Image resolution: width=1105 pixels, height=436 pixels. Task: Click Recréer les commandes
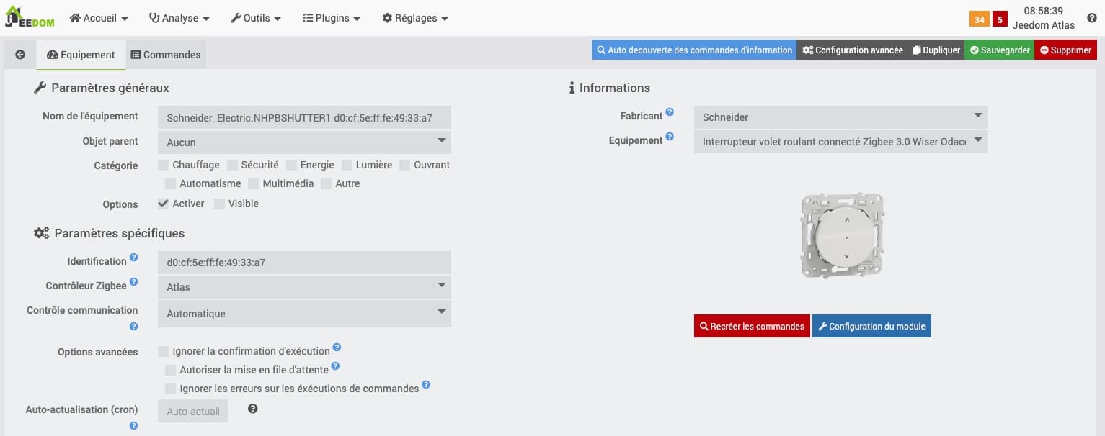point(752,326)
